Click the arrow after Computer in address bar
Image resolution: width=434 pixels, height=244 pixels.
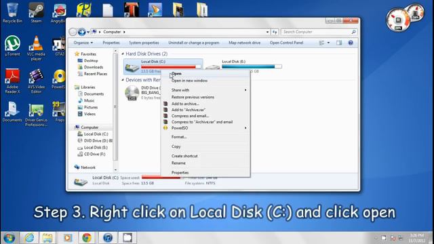[x=124, y=32]
